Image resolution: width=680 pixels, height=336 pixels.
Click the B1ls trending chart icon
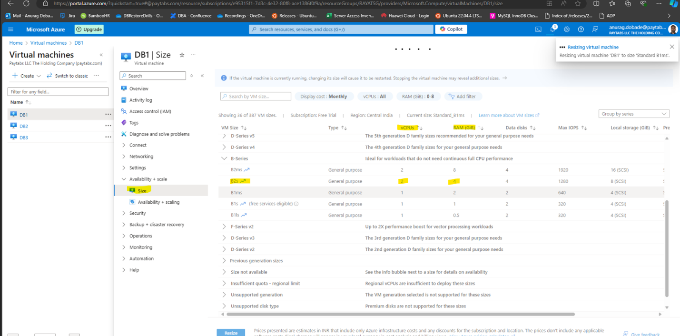[245, 216]
